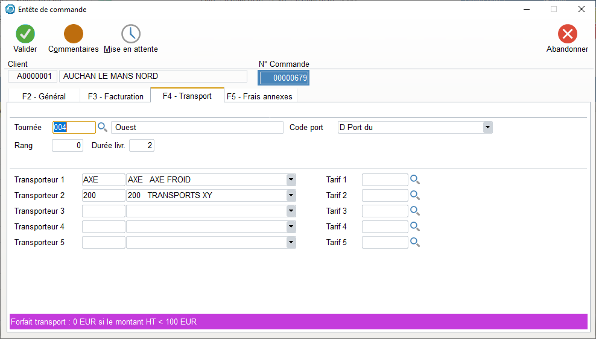The image size is (596, 339).
Task: Open the Commentaires orange icon
Action: click(74, 34)
